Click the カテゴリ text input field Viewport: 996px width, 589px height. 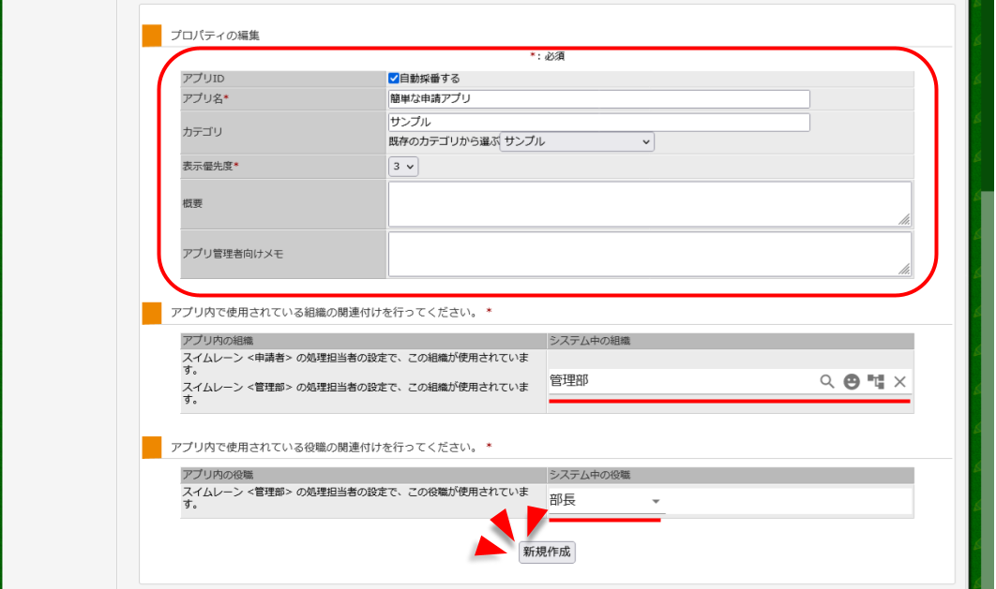coord(599,122)
